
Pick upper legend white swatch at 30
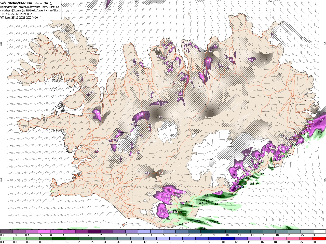tap(320, 232)
